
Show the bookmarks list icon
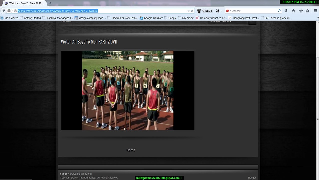click(307, 11)
